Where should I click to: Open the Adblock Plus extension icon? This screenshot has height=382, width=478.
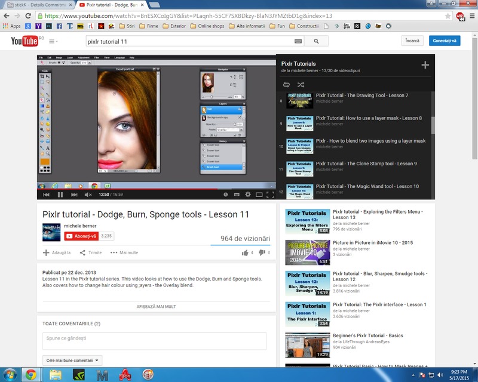460,16
